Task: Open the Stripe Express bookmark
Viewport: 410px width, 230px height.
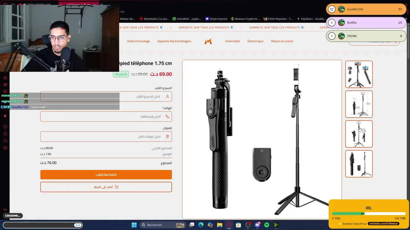Action: click(x=216, y=19)
